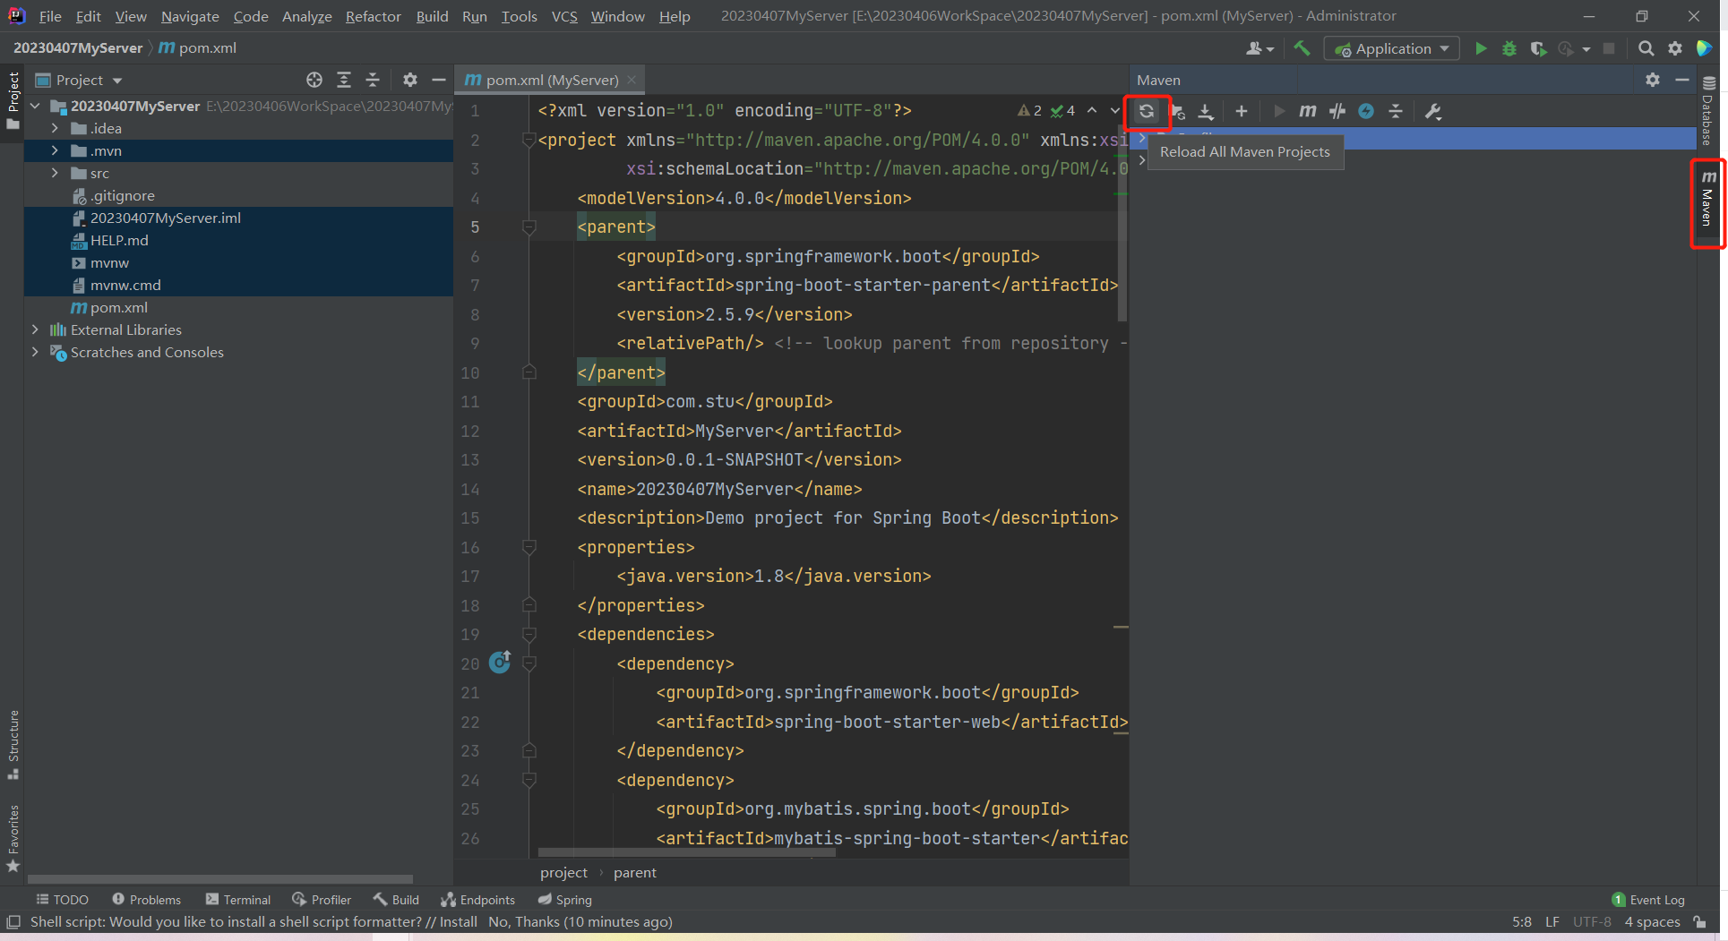Image resolution: width=1728 pixels, height=941 pixels.
Task: Run the Application with green play icon
Action: point(1481,48)
